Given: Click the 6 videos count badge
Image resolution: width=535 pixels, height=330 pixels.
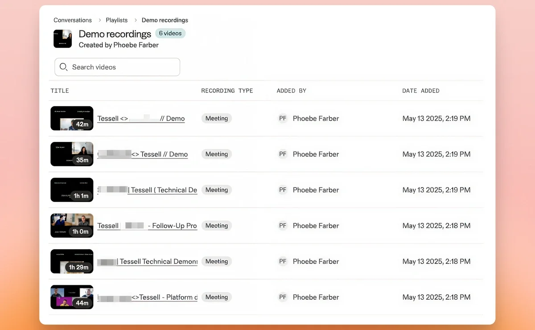Looking at the screenshot, I should (x=170, y=33).
